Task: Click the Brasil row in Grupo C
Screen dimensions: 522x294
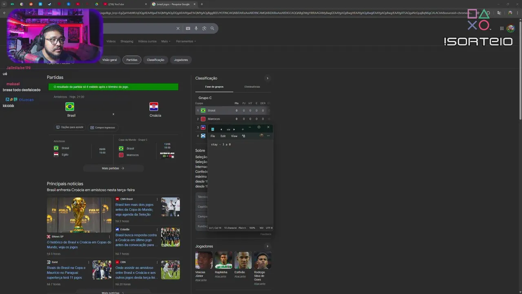Action: click(233, 110)
